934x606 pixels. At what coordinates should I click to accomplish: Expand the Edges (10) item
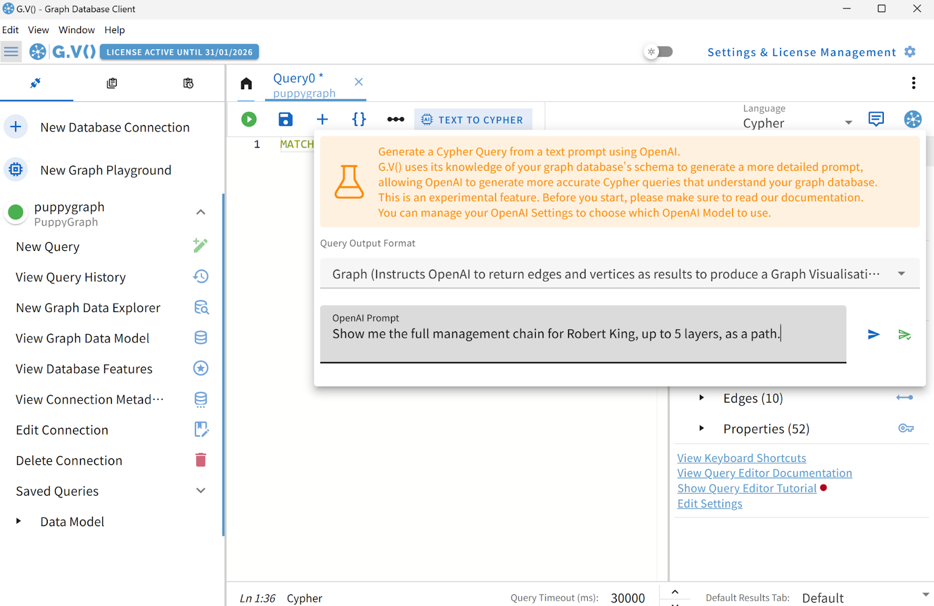[702, 398]
